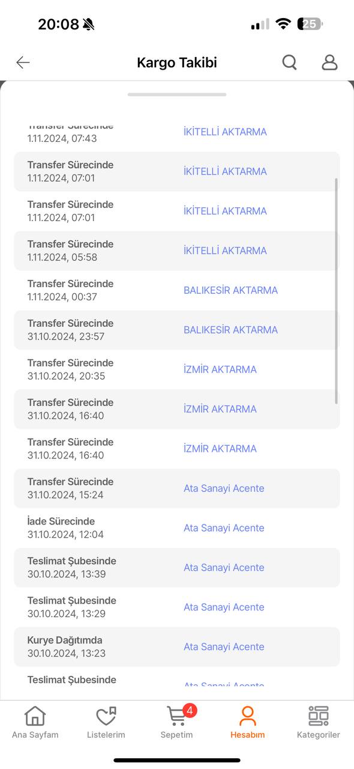This screenshot has height=769, width=354.
Task: Open İZMİR AKTARMA link at 20:35
Action: pos(220,369)
